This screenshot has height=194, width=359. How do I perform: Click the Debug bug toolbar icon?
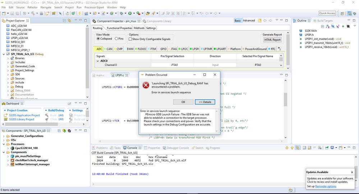[121, 13]
